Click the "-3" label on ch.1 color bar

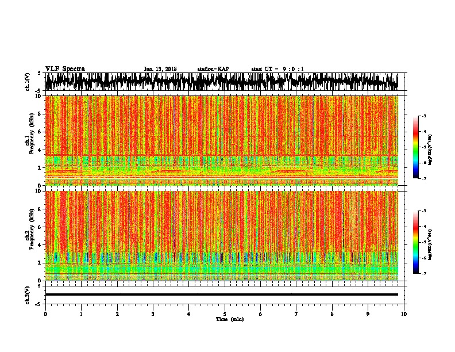coord(424,116)
